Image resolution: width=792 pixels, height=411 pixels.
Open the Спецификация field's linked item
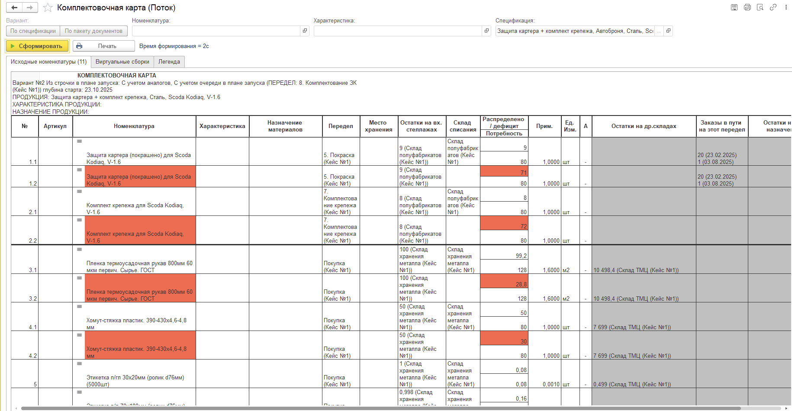tap(668, 31)
